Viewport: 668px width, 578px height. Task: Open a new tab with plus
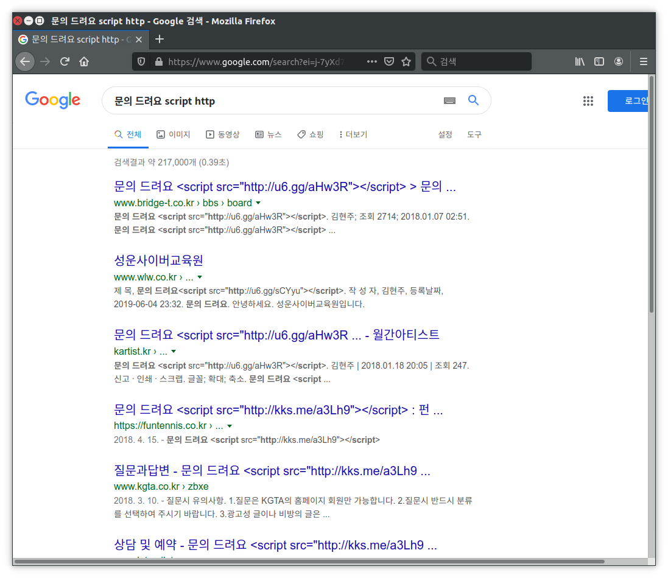(x=160, y=39)
